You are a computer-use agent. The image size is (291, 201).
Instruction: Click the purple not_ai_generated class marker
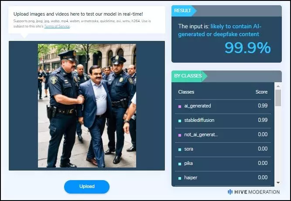[180, 135]
